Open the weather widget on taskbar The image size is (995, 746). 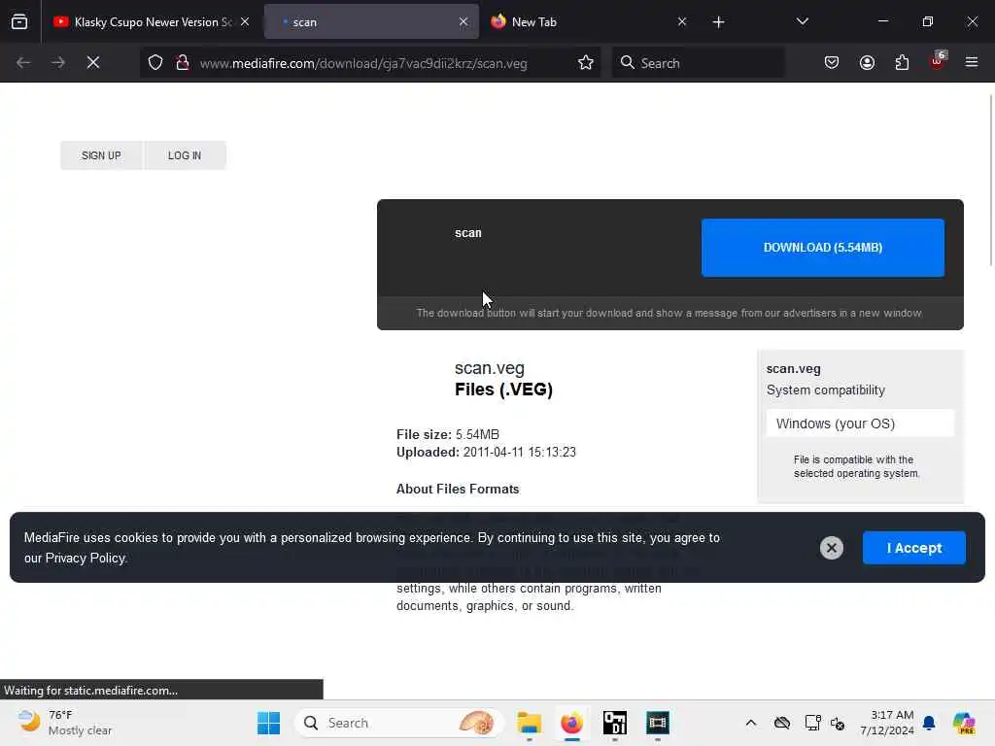(65, 723)
